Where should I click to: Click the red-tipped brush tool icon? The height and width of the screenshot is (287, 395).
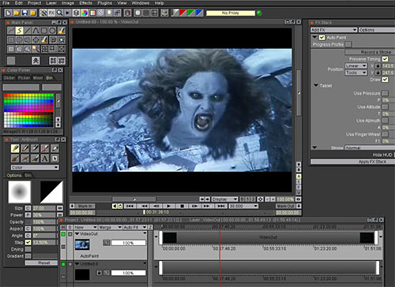[45, 148]
